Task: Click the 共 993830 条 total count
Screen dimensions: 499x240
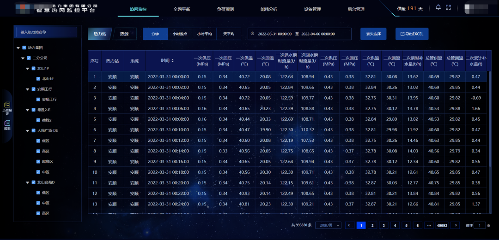Action: 301,225
